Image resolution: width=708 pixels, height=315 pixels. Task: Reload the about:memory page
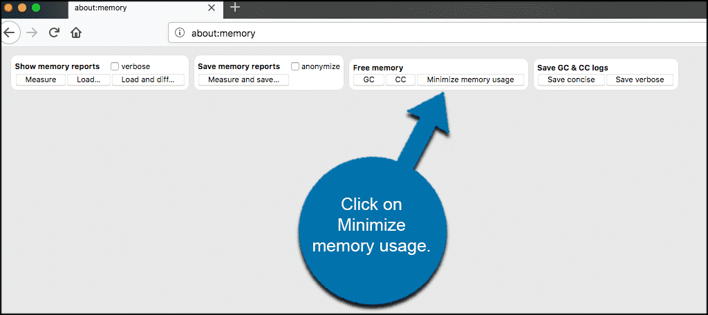pyautogui.click(x=54, y=32)
